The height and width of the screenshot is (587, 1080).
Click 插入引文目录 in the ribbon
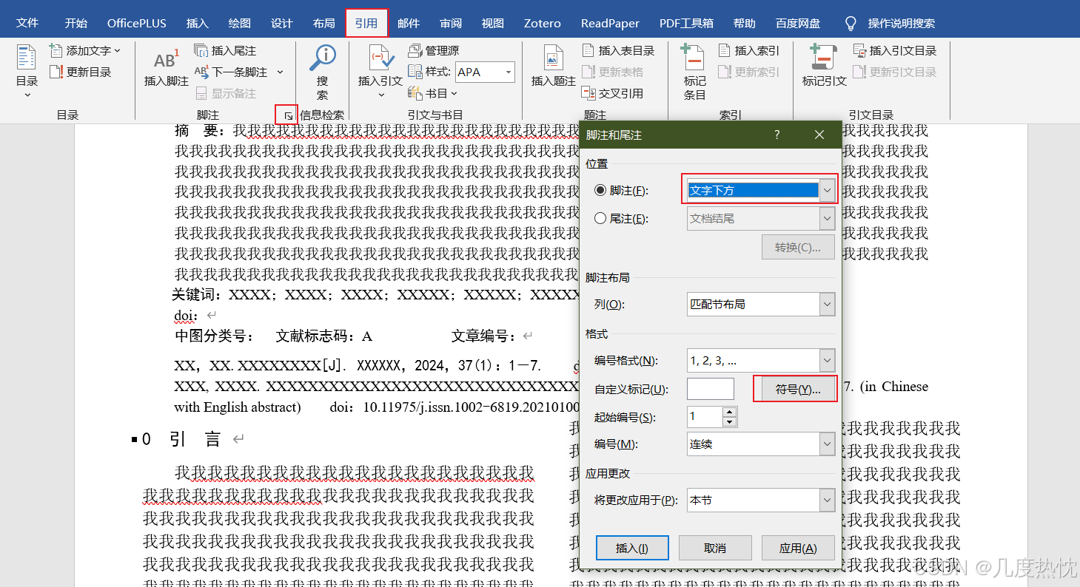click(895, 50)
